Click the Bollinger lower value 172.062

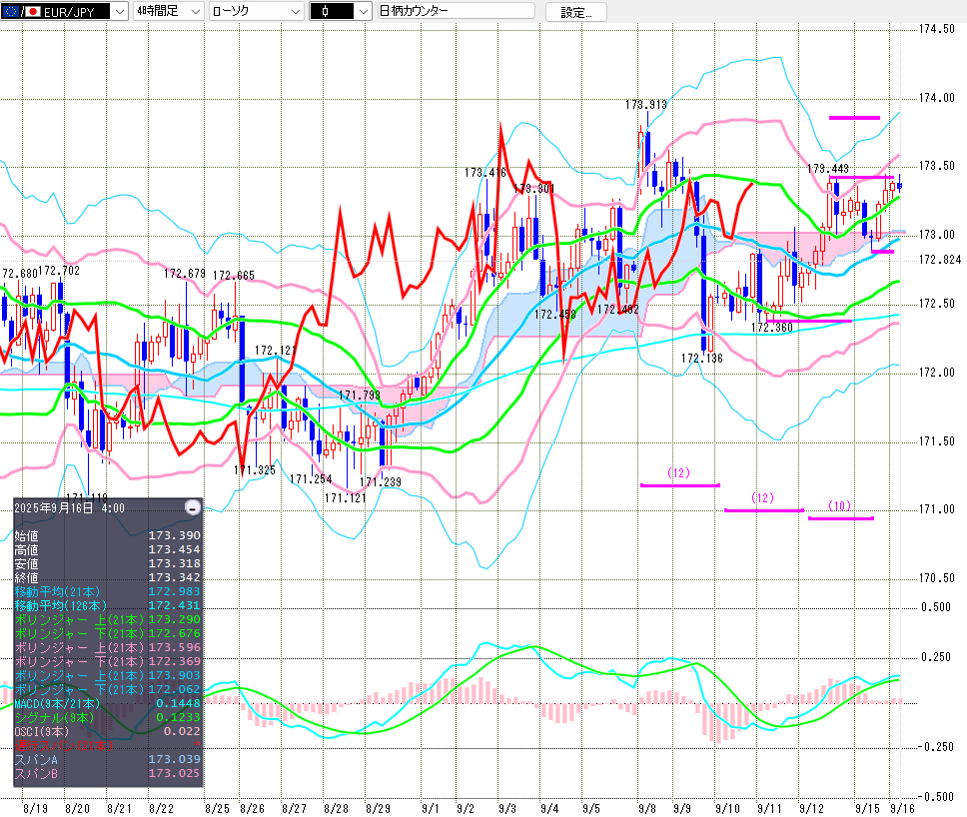[175, 689]
